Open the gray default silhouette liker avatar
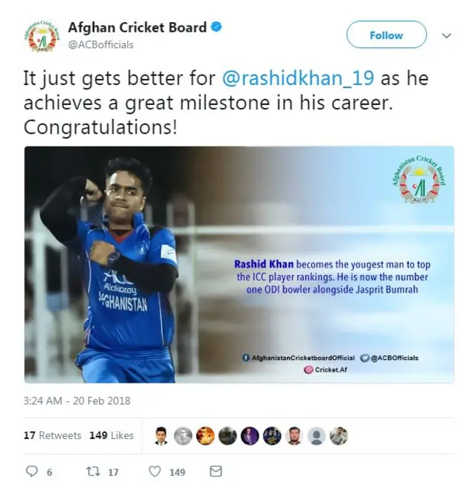Screen dimensions: 473x498 click(x=316, y=436)
